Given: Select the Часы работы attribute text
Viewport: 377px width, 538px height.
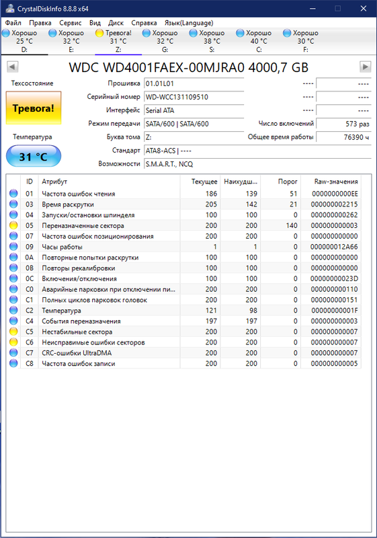Looking at the screenshot, I should (x=62, y=247).
